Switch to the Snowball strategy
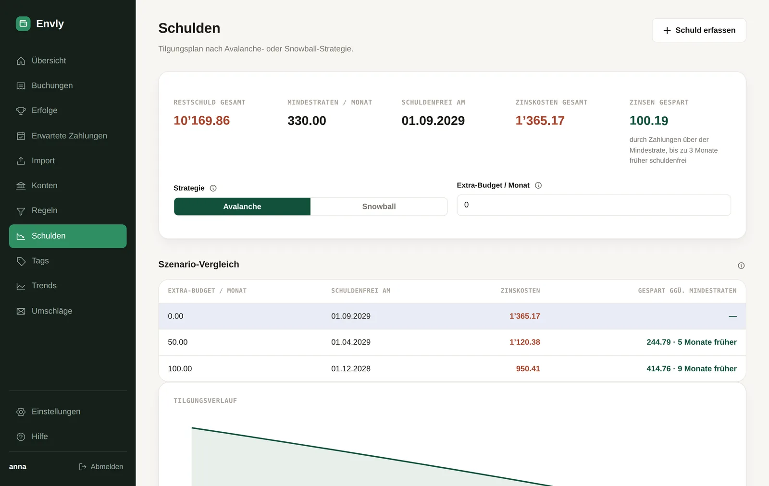The width and height of the screenshot is (769, 486). (379, 207)
